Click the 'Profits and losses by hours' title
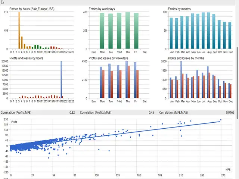Viewport: 239px width, 179px height. coord(26,58)
